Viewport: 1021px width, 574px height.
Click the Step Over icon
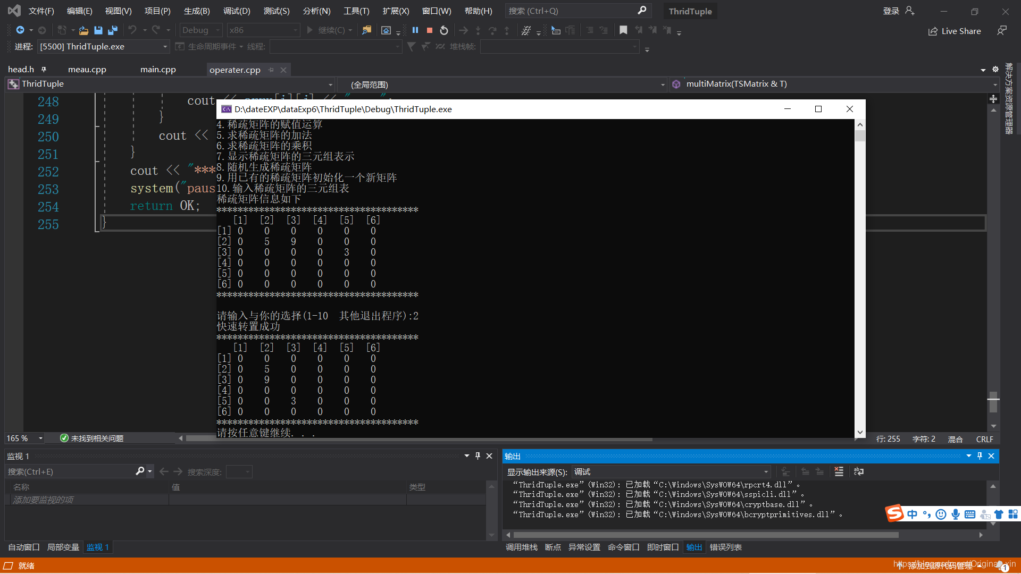click(x=492, y=30)
